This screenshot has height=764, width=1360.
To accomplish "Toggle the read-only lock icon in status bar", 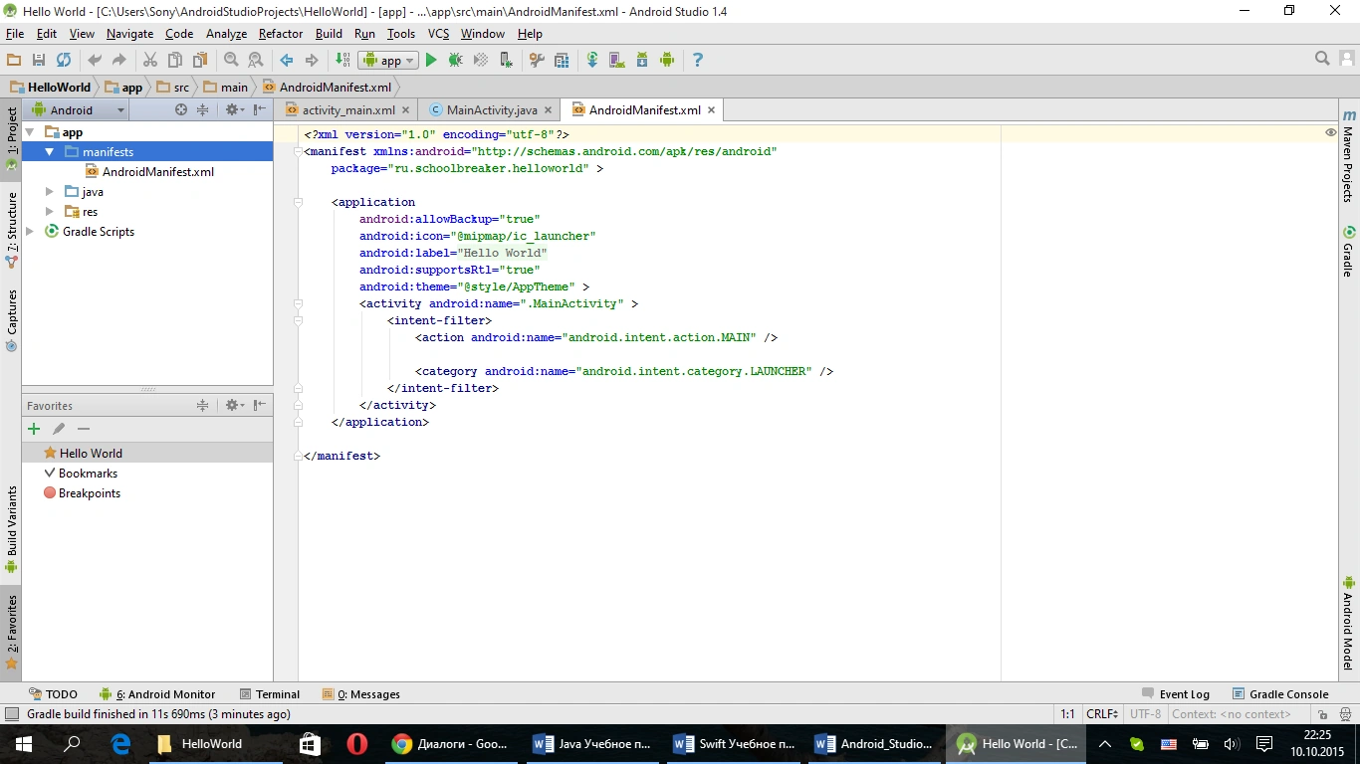I will pyautogui.click(x=1322, y=714).
